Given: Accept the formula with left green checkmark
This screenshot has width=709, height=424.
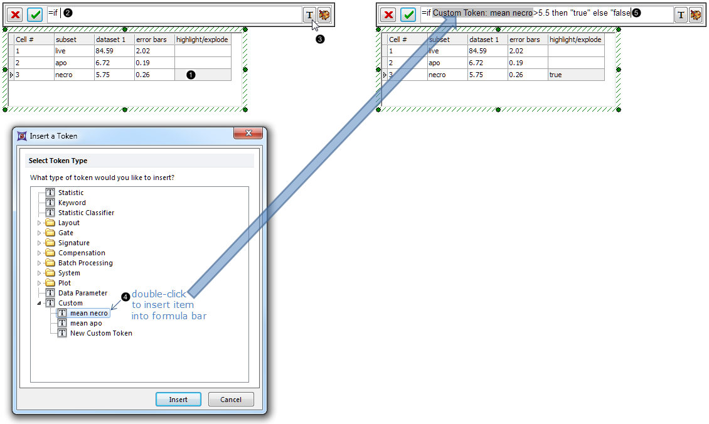Looking at the screenshot, I should tap(35, 15).
